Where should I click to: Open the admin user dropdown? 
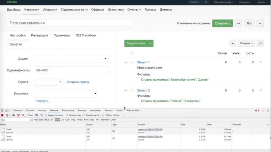point(262,2)
